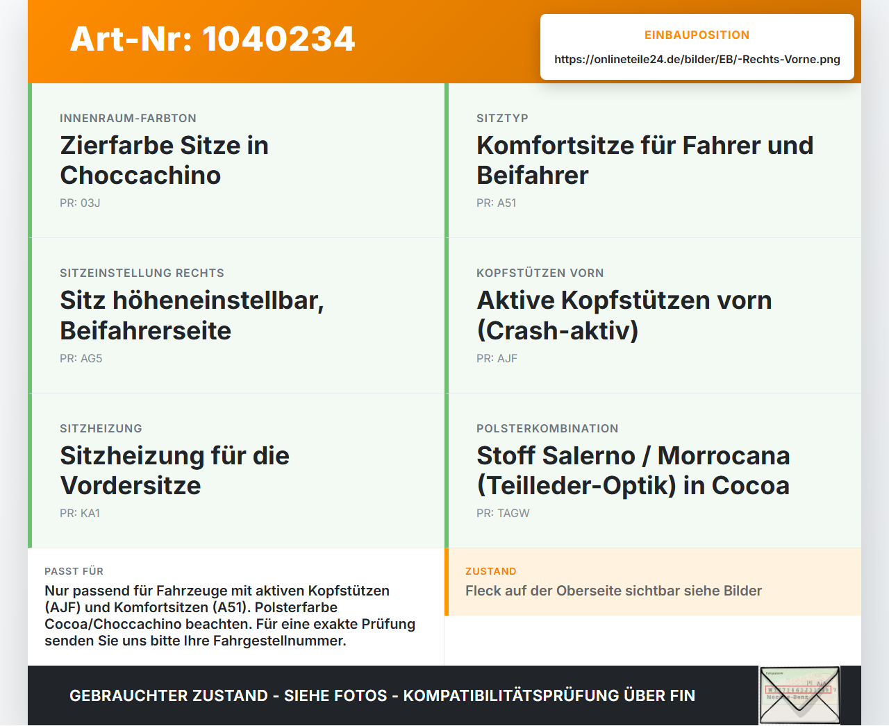Select 'Sitz höheneinstellbar, Beifahrerseite' text
Viewport: 889px width, 726px height.
coord(192,315)
